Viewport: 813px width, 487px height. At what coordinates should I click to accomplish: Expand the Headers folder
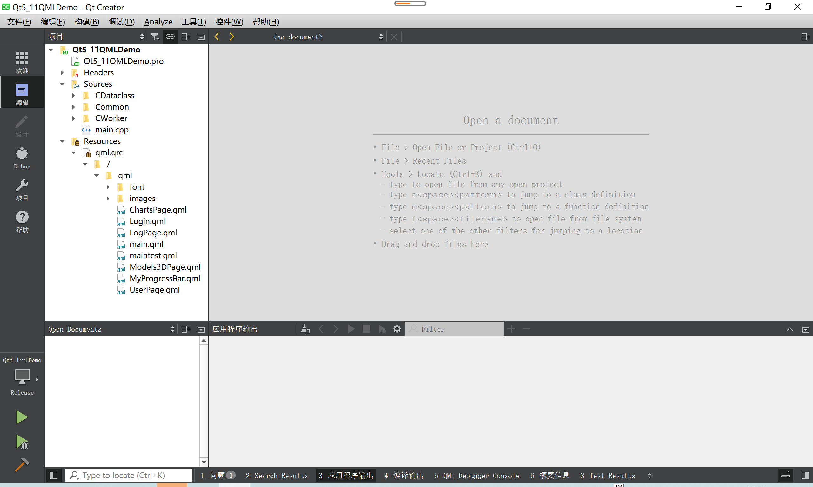(62, 72)
